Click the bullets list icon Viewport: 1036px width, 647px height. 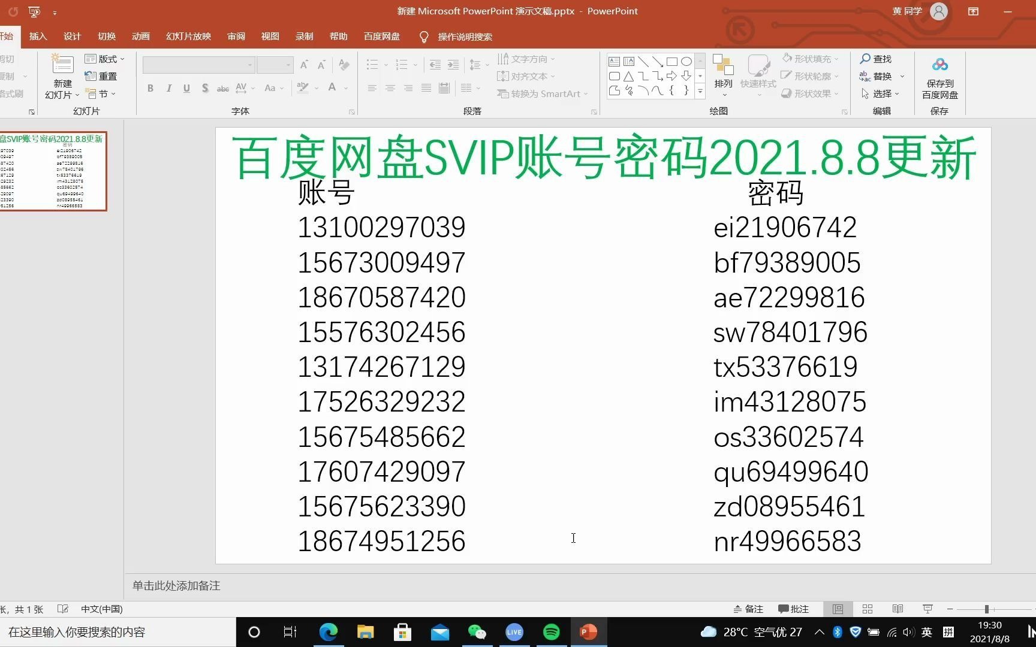pos(372,65)
